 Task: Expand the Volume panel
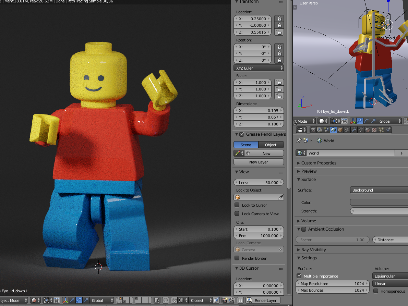(298, 221)
